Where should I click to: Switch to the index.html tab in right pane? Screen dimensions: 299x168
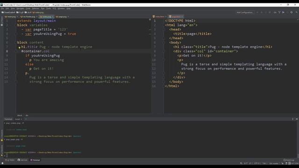click(159, 17)
